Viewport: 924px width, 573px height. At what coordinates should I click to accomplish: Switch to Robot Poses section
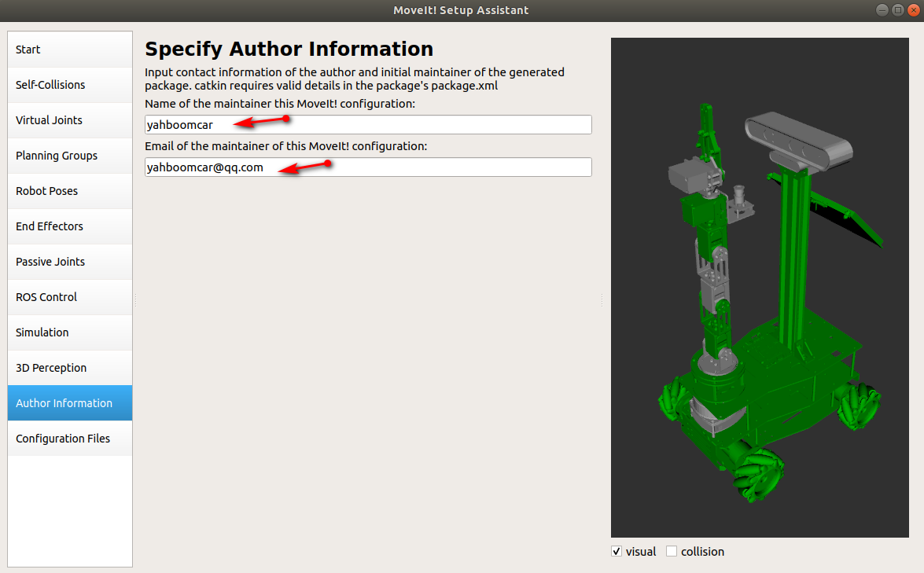click(69, 191)
